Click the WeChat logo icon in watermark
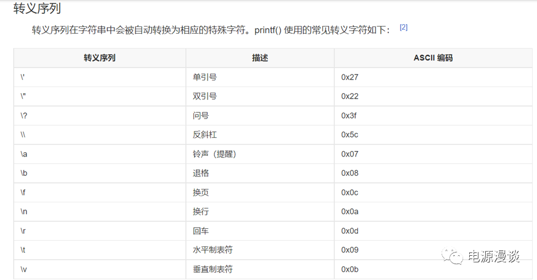 (x=454, y=256)
